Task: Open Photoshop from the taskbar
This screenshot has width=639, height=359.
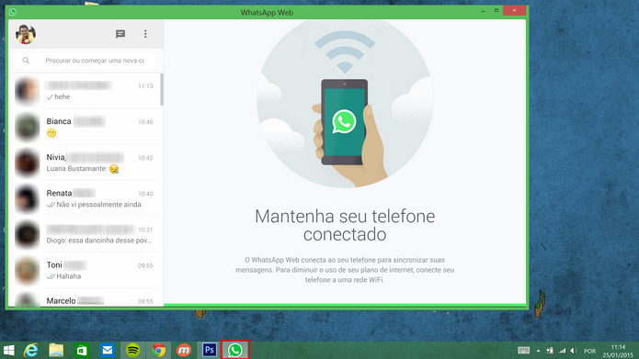Action: (x=210, y=350)
